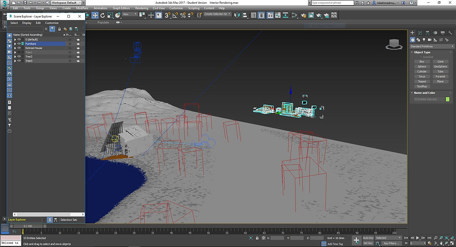Viewport: 456px width, 247px height.
Task: Toggle visibility eye of Tree2 layer
Action: coord(19,57)
